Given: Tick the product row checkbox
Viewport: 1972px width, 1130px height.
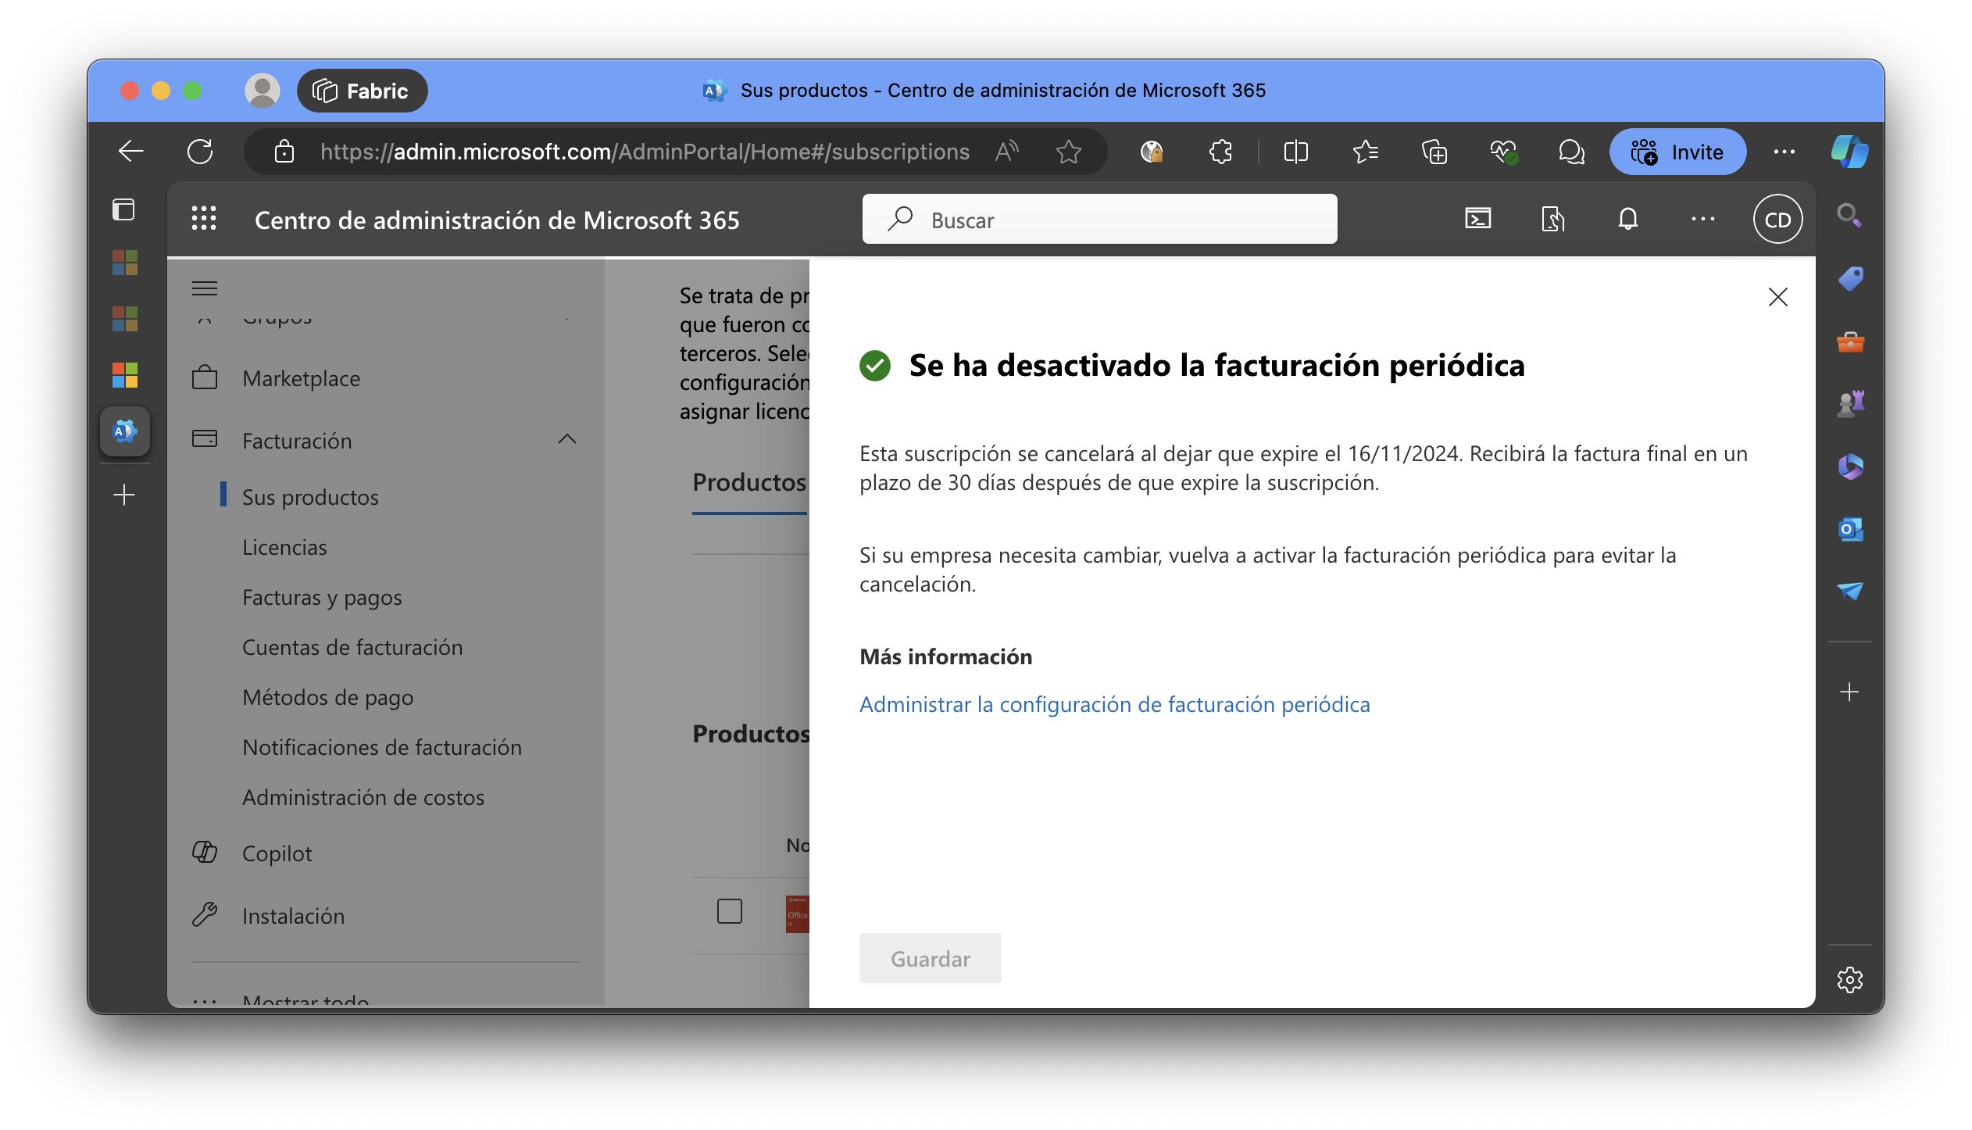Looking at the screenshot, I should [x=730, y=911].
